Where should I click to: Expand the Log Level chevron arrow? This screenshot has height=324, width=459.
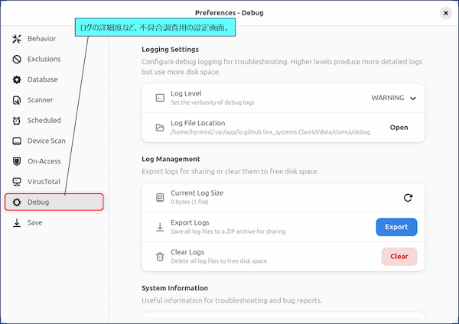coord(413,99)
